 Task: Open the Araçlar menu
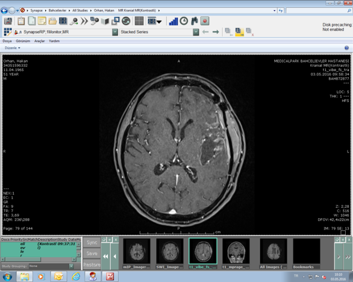pos(39,41)
